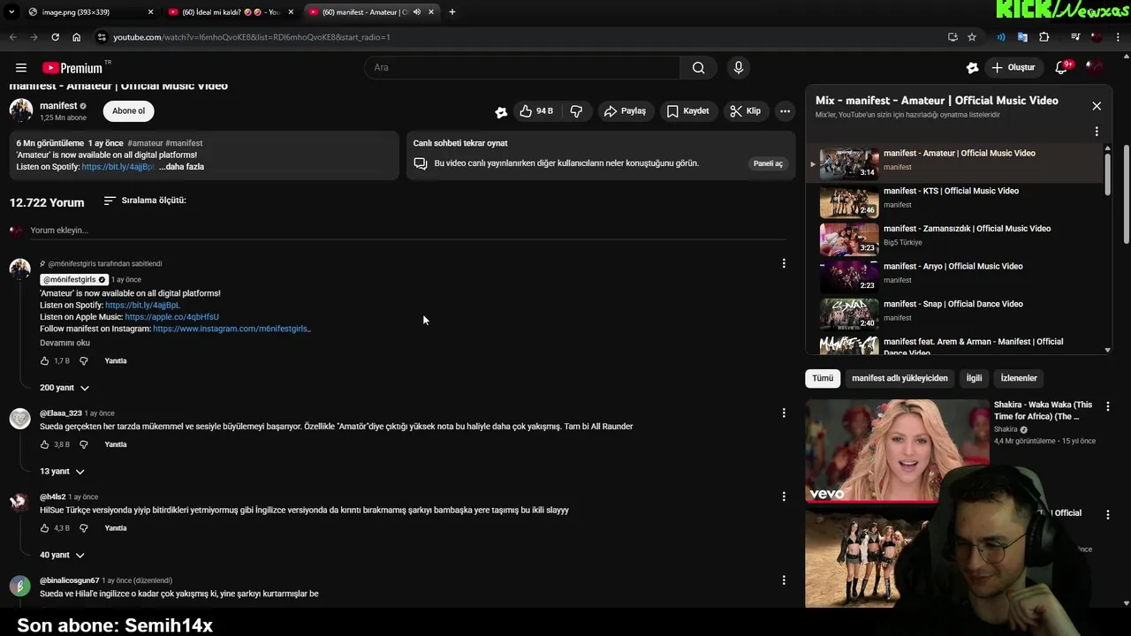Reply to Elaaa_323 comment with Yanıtla
This screenshot has width=1131, height=636.
(x=116, y=445)
